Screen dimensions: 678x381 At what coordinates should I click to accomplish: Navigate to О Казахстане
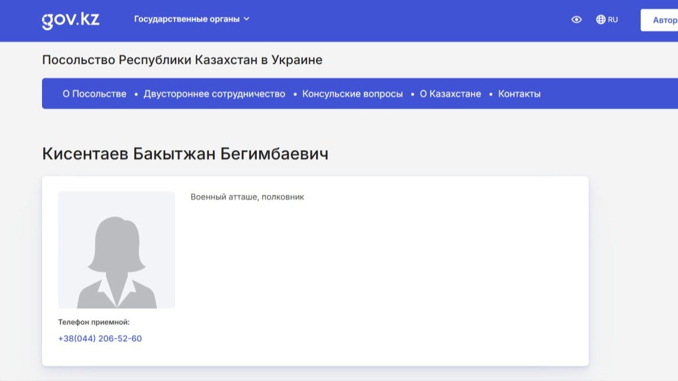[x=450, y=94]
